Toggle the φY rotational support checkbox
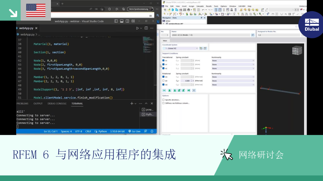Screen dimensions: 323x181 [x=163, y=81]
